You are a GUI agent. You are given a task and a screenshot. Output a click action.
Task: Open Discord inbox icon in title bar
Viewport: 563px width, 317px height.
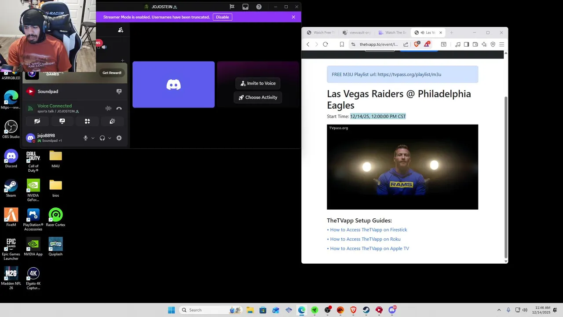[x=245, y=7]
